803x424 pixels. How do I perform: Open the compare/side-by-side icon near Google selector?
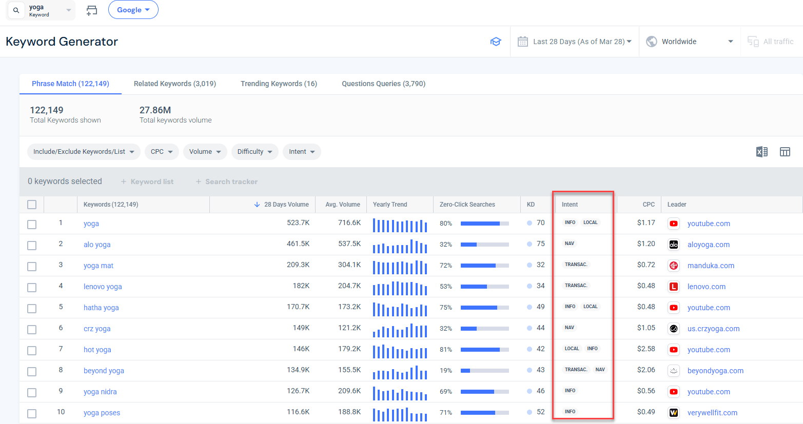pos(92,10)
